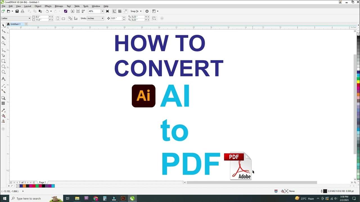Click No color swatch in document palette

18,186
